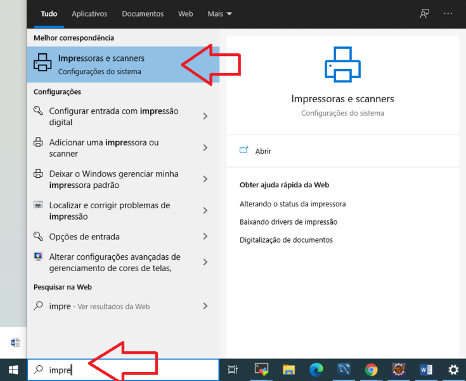Screen dimensions: 466x381
Task: Click the Word document icon on desktop
Action: [x=15, y=342]
